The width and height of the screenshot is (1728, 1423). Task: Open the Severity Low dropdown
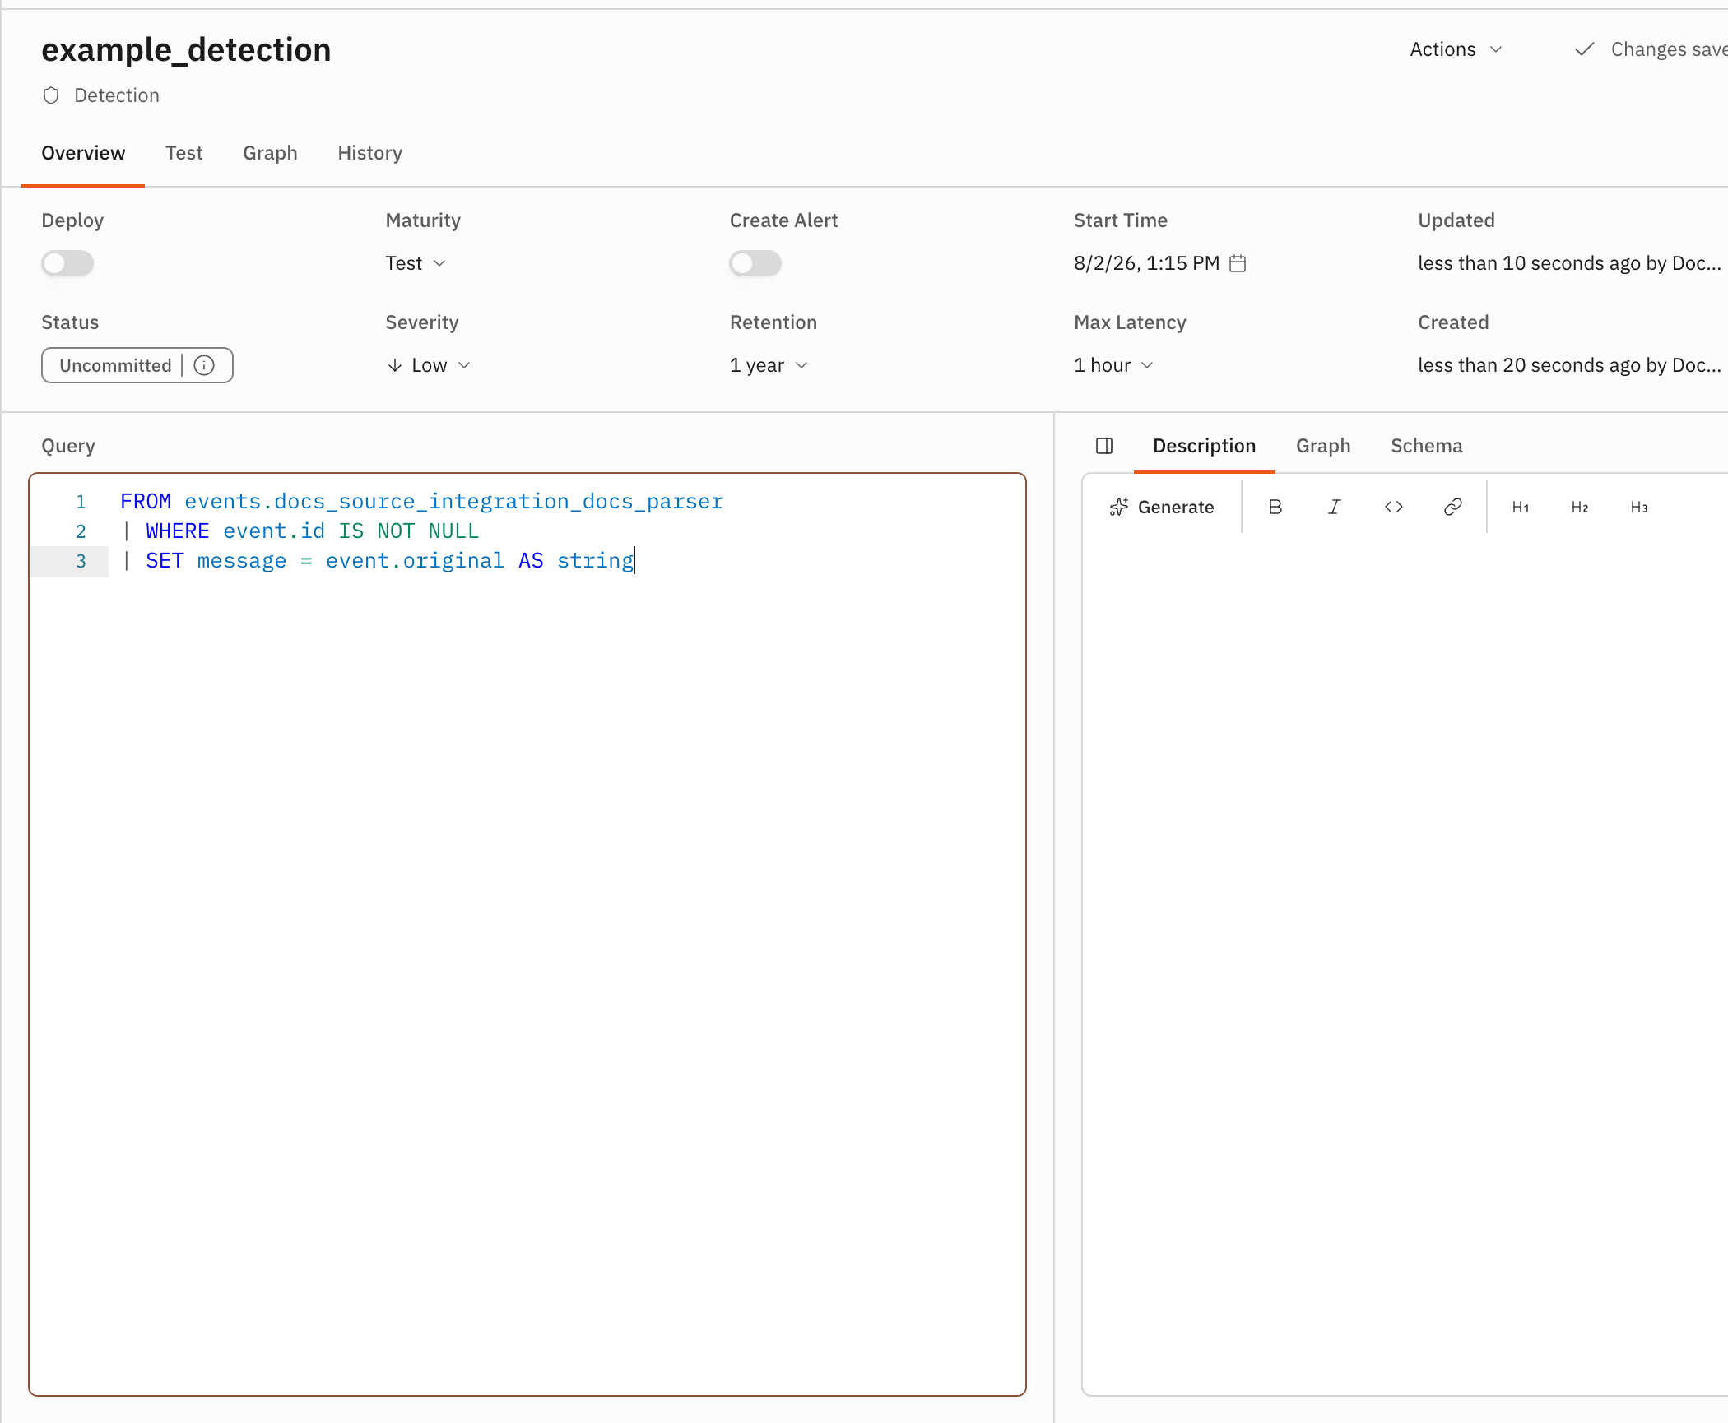pos(429,365)
